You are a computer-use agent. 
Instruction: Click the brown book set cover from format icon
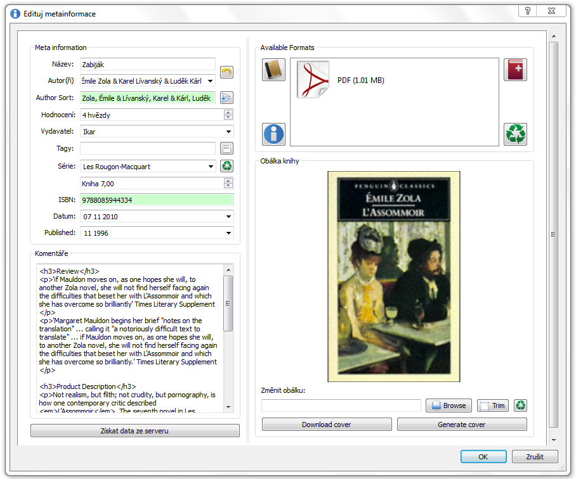coord(273,69)
